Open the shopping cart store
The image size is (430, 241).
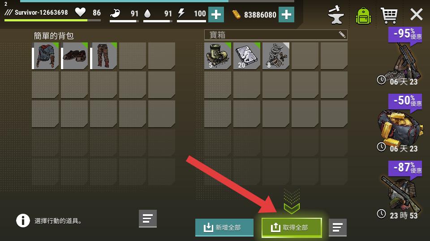tap(389, 15)
